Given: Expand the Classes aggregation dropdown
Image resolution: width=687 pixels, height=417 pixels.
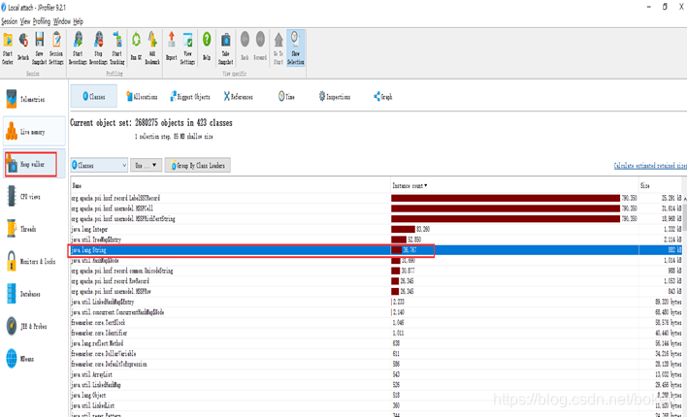Looking at the screenshot, I should 99,165.
